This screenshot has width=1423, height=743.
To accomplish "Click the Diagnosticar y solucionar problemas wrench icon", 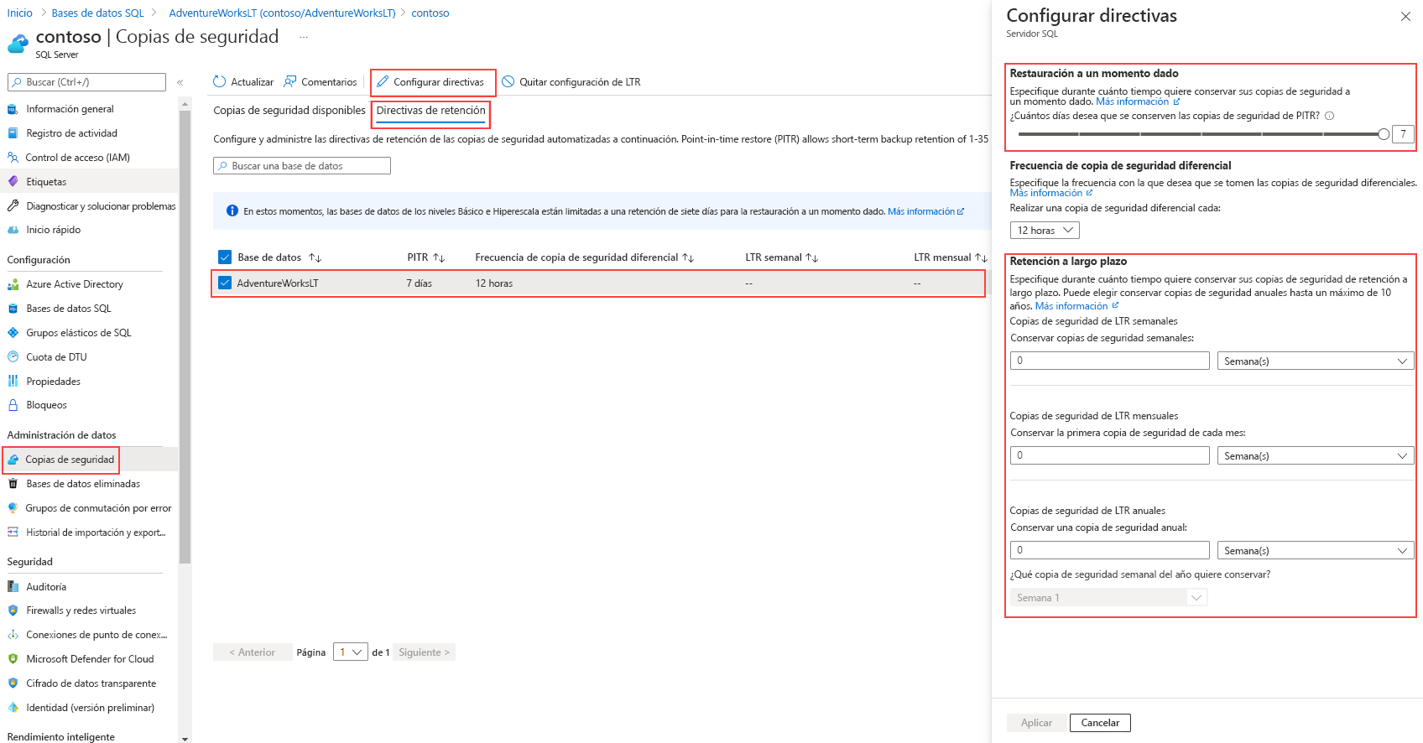I will point(13,206).
